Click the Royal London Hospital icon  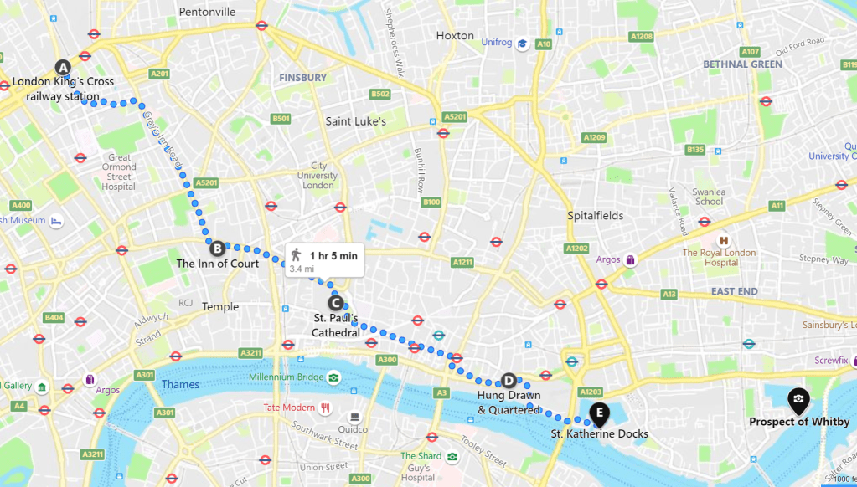click(724, 240)
